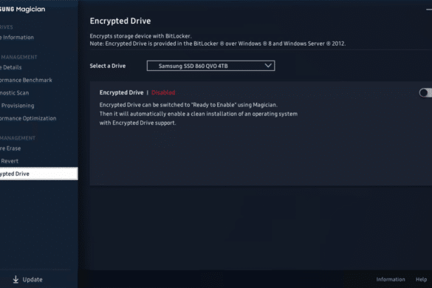Open the Help link in the footer
The width and height of the screenshot is (432, 288).
[x=421, y=279]
